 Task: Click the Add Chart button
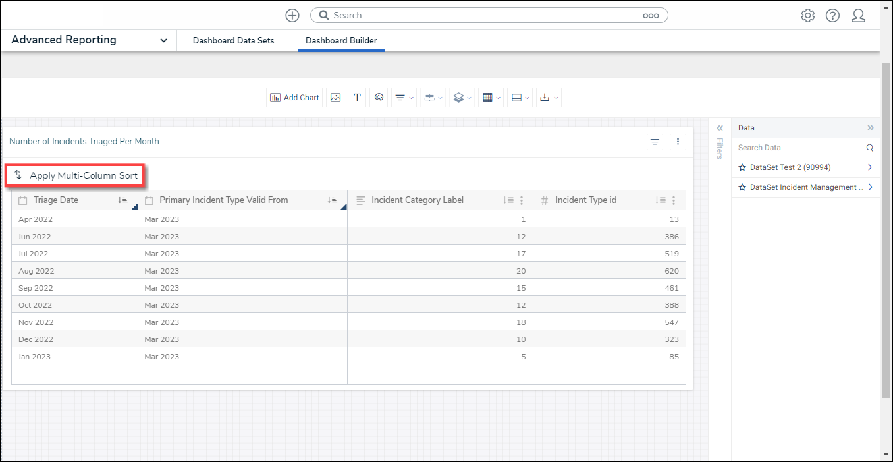tap(294, 98)
